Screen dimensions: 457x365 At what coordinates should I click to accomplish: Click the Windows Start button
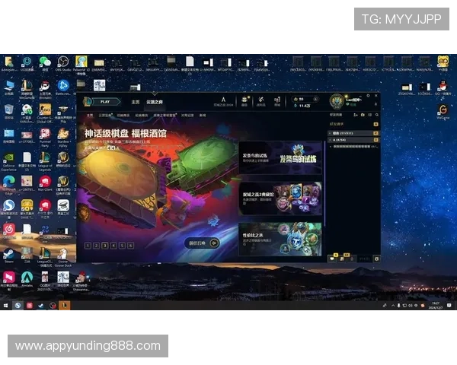pos(5,305)
